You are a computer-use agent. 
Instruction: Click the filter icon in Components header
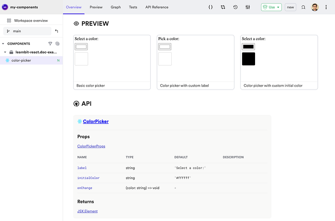[50, 44]
